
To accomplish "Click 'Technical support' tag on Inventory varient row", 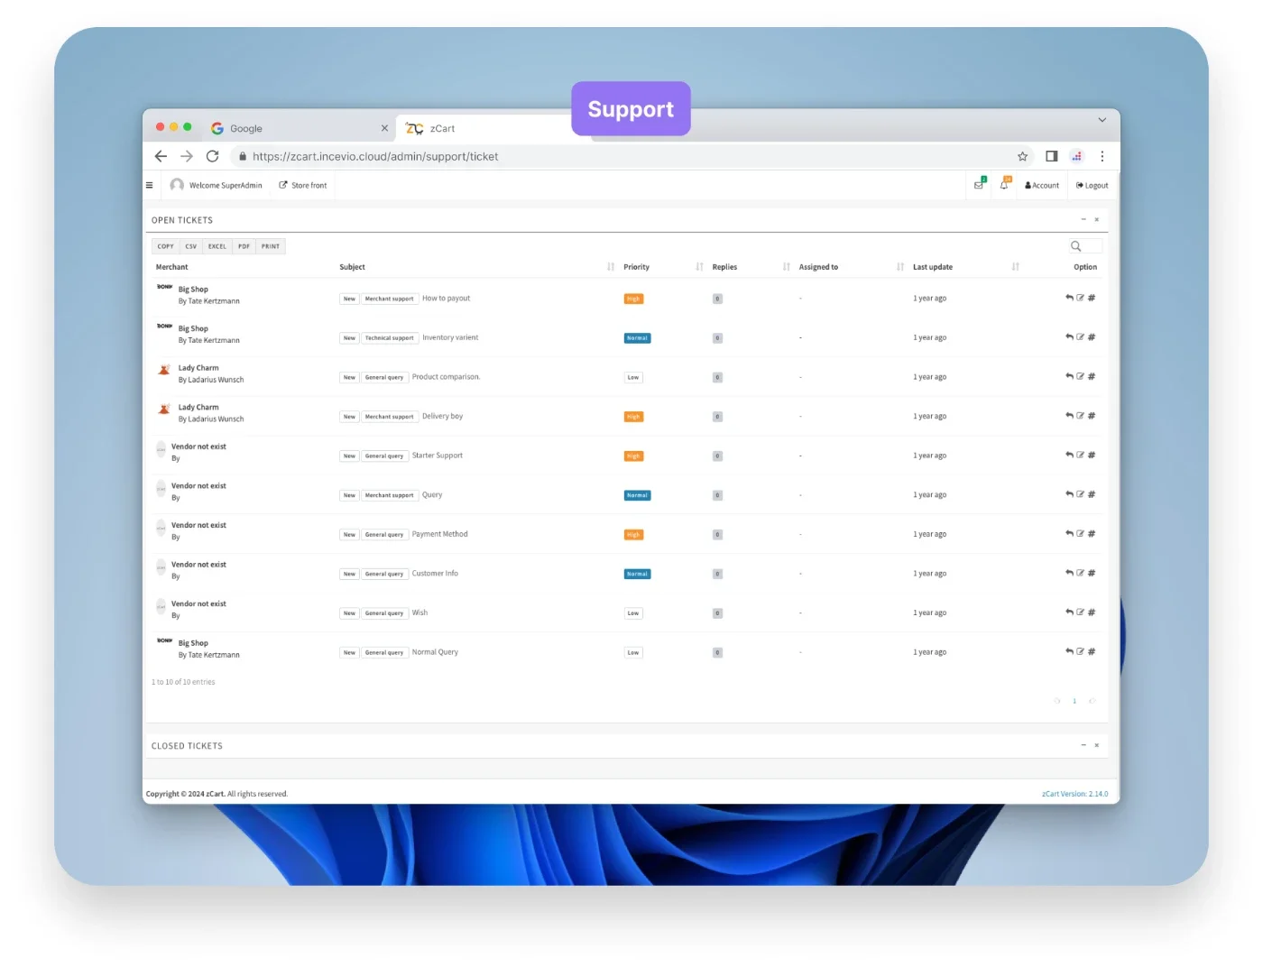I will [x=389, y=338].
